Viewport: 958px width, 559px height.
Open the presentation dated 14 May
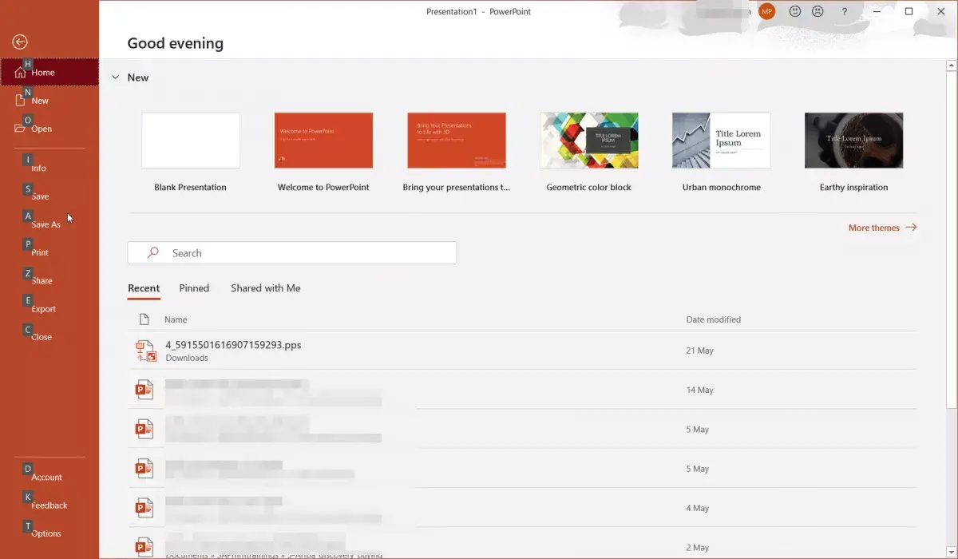click(x=522, y=390)
